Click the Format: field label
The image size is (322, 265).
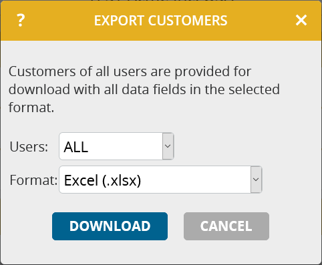[33, 180]
